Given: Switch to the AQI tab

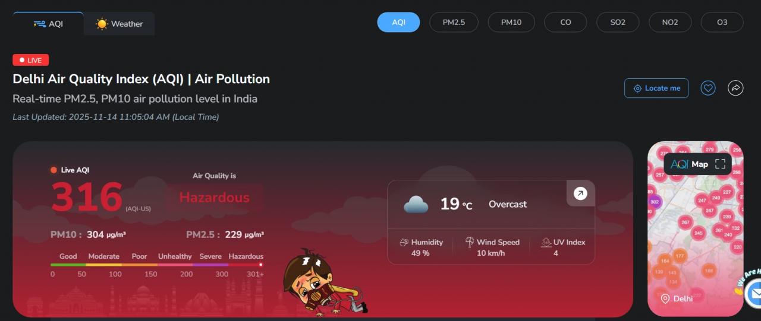Looking at the screenshot, I should pos(48,24).
